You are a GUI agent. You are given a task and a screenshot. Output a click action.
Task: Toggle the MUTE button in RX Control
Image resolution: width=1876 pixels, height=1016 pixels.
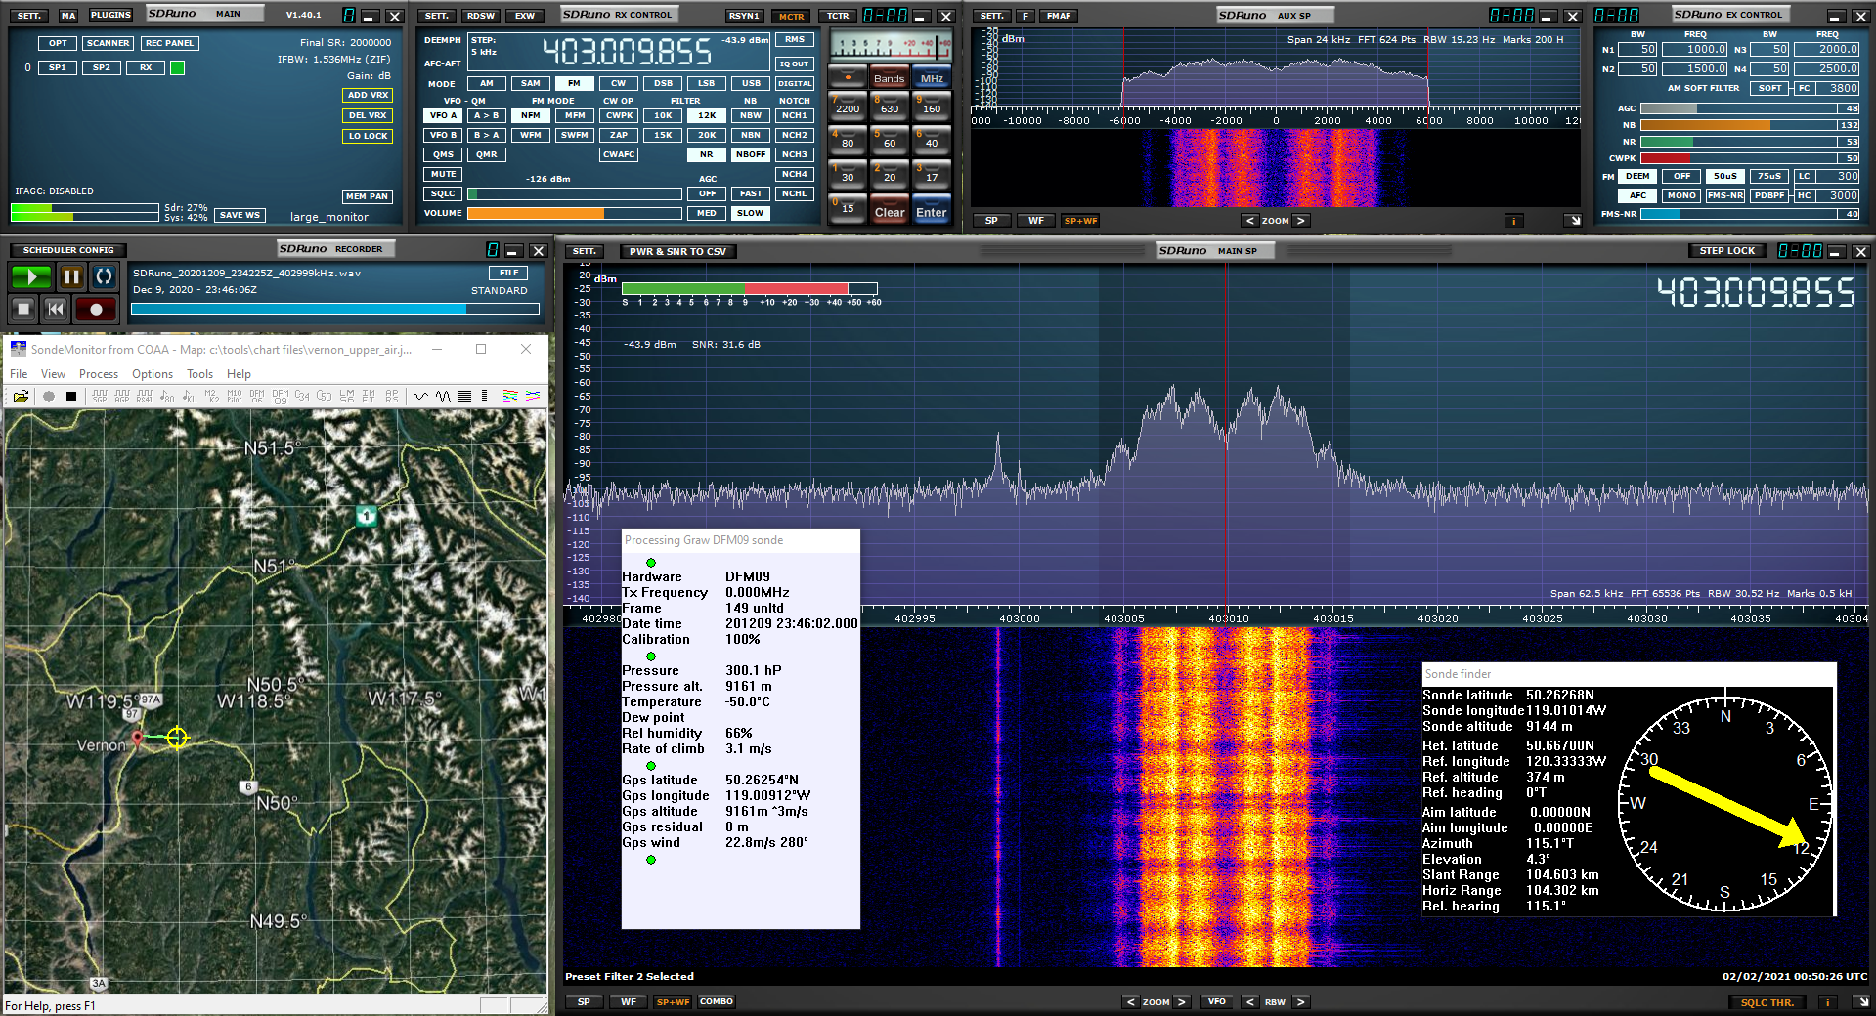tap(443, 174)
